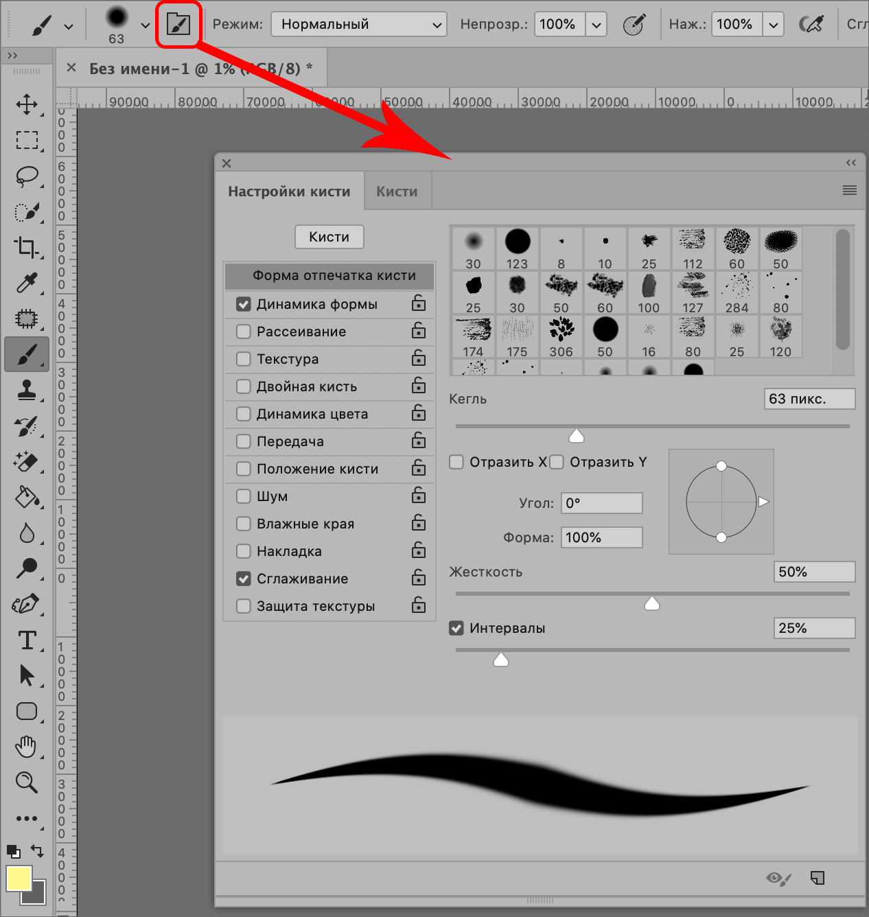The height and width of the screenshot is (917, 869).
Task: Expand the Непрозр. opacity dropdown arrow
Action: point(596,25)
